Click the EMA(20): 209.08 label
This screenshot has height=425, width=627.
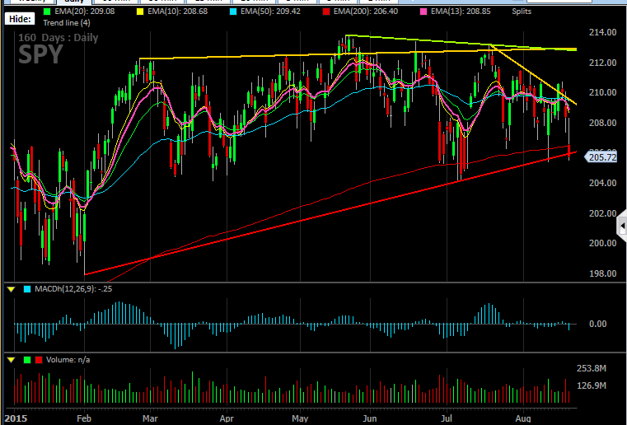tap(84, 12)
